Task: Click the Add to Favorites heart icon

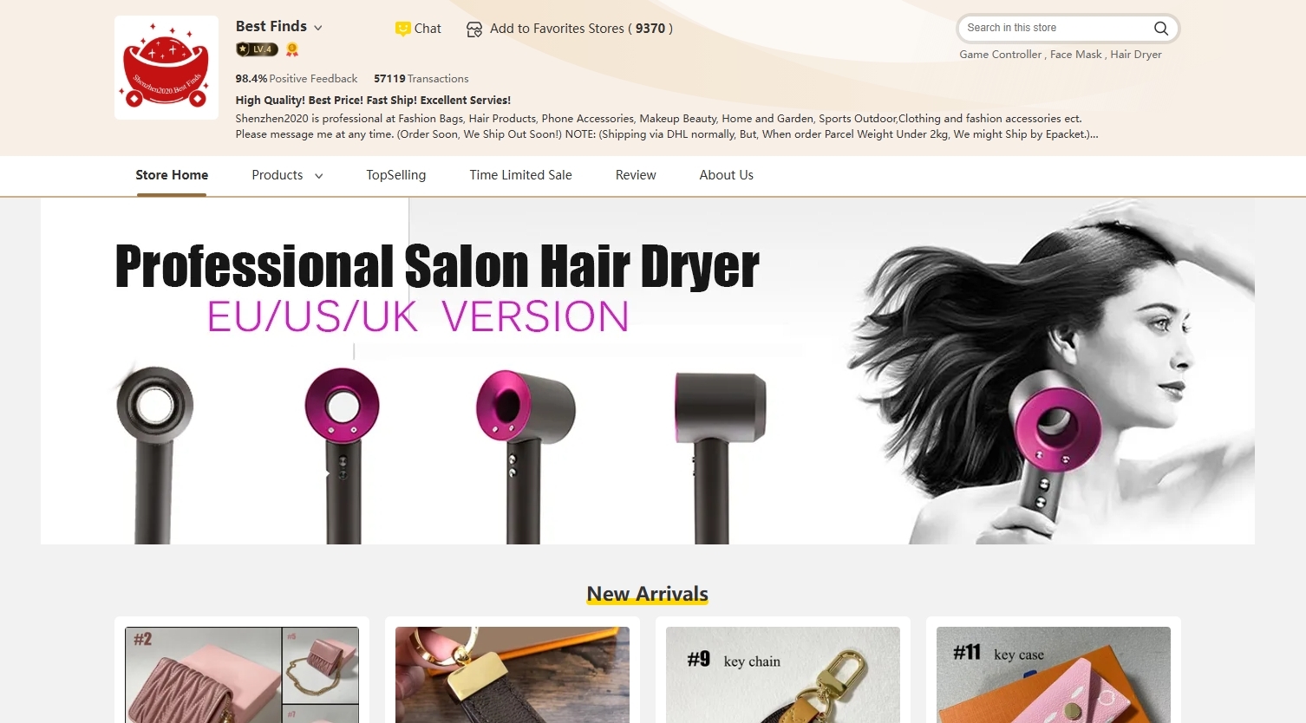Action: [x=474, y=29]
